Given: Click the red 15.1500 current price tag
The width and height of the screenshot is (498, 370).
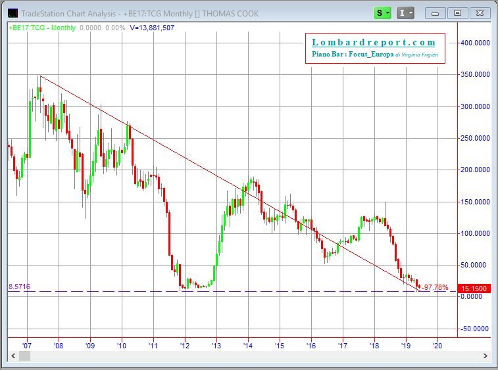Looking at the screenshot, I should pos(474,289).
